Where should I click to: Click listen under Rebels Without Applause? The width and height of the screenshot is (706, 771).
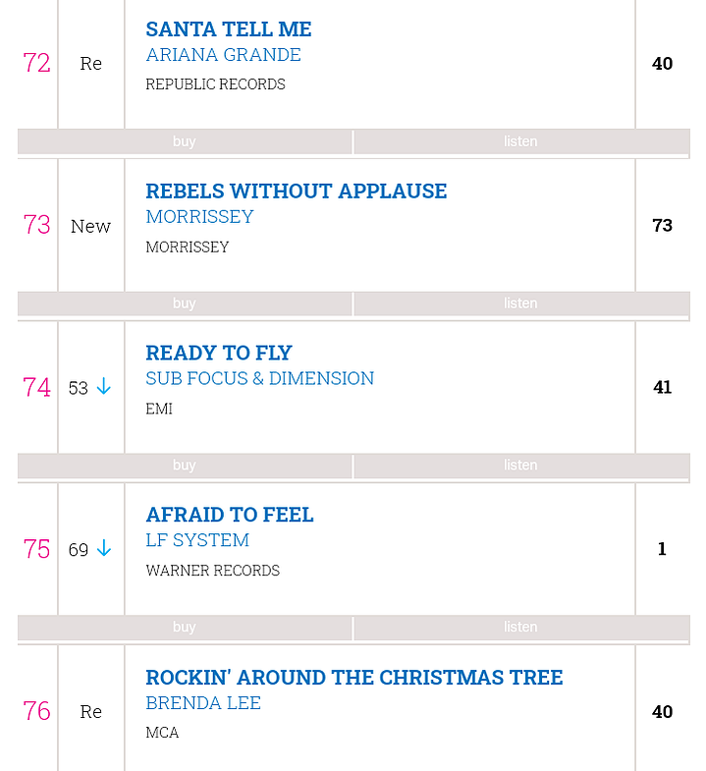pyautogui.click(x=521, y=303)
